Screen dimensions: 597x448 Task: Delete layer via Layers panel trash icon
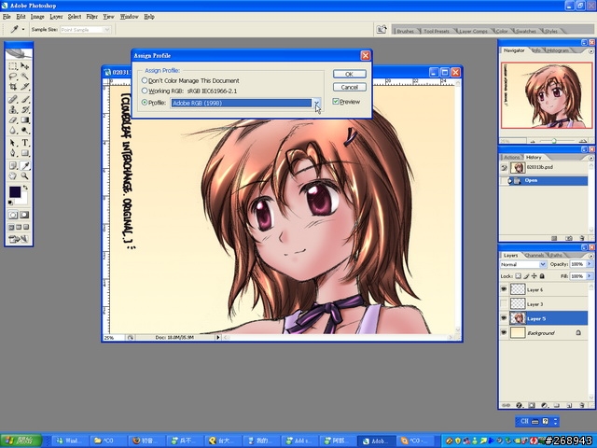(582, 405)
